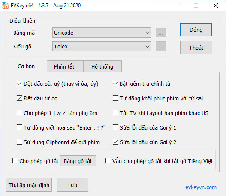Switch to the Phím tắt tab
Image resolution: width=226 pixels, height=196 pixels.
click(64, 66)
